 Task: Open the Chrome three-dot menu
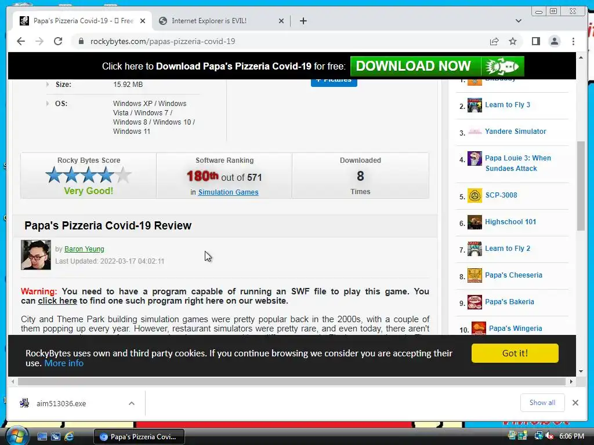tap(573, 41)
